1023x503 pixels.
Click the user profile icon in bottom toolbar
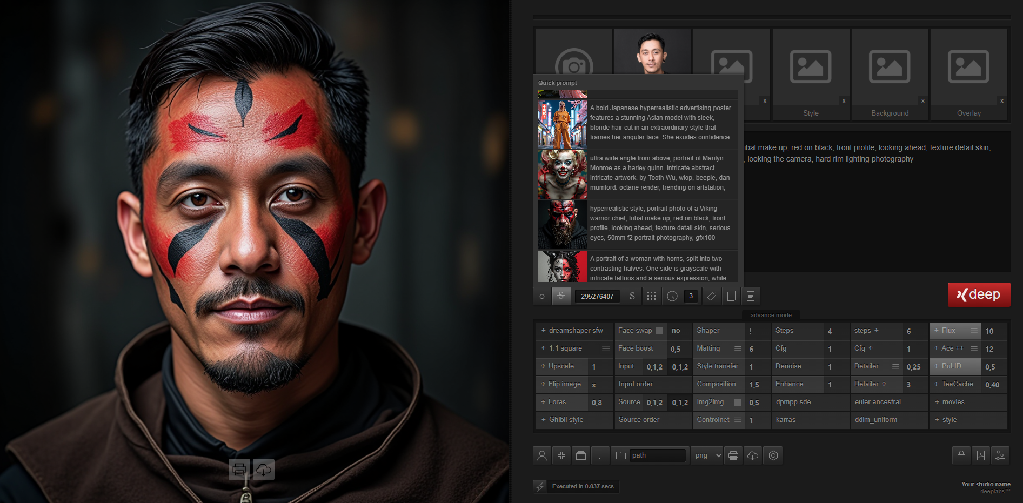542,455
